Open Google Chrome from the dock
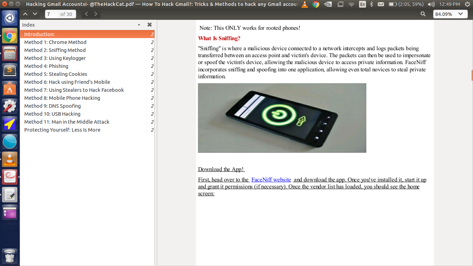 9,35
